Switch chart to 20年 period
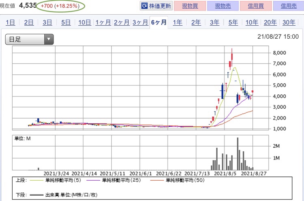 point(270,22)
